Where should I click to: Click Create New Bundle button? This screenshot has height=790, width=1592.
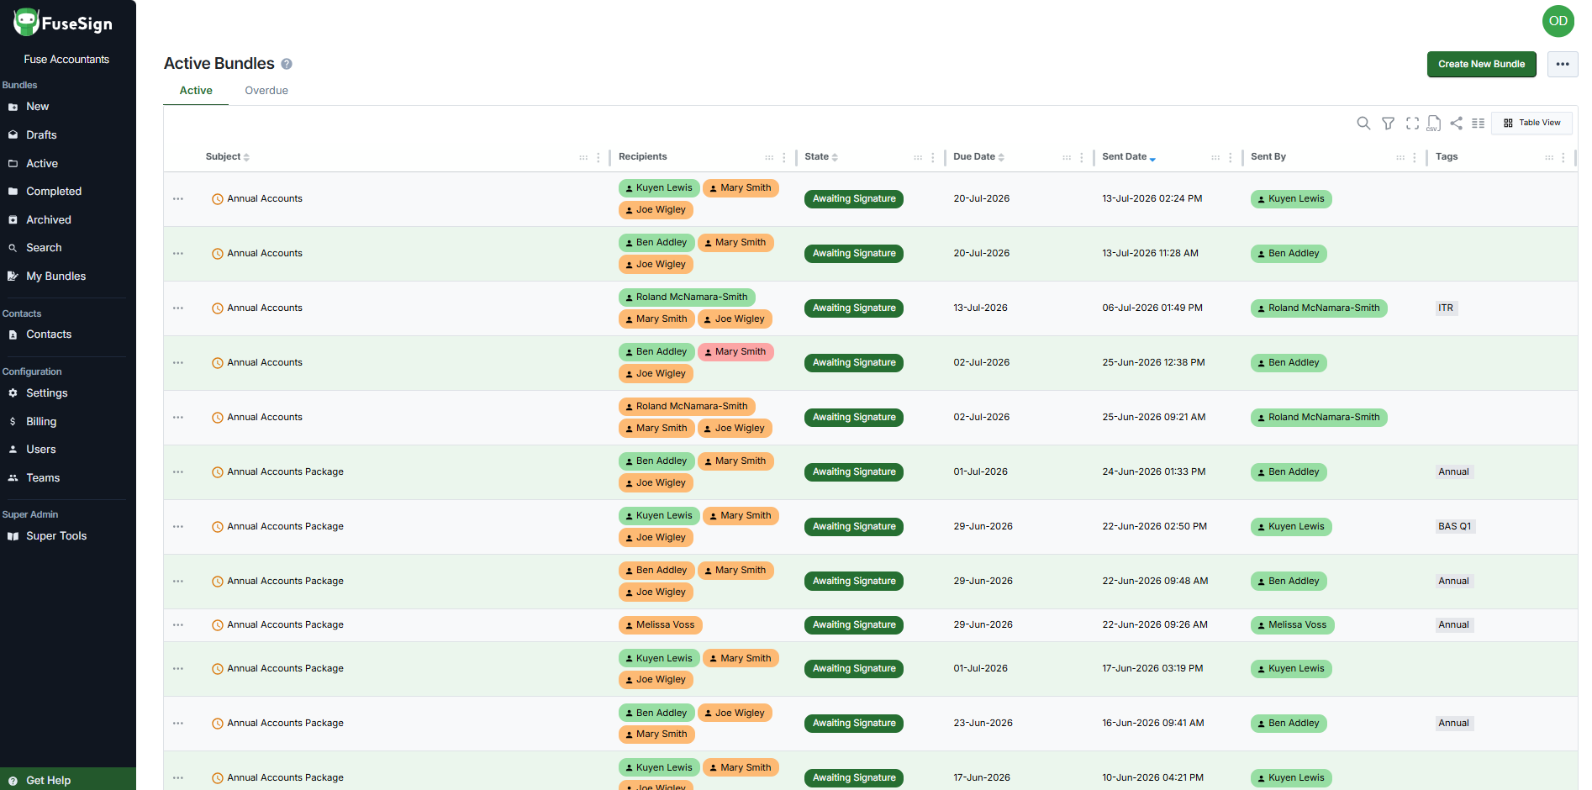tap(1481, 64)
